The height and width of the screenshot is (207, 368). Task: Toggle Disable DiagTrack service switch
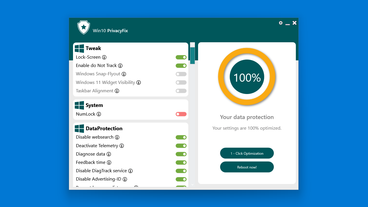(x=181, y=171)
